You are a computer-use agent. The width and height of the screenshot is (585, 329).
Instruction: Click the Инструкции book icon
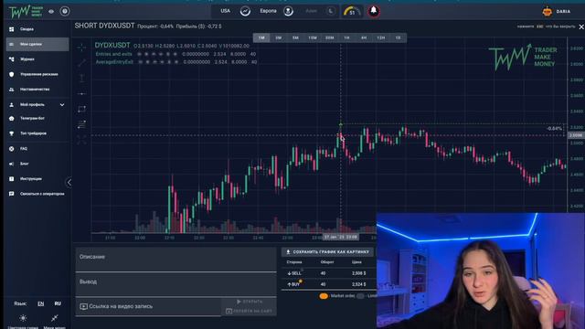(x=12, y=179)
